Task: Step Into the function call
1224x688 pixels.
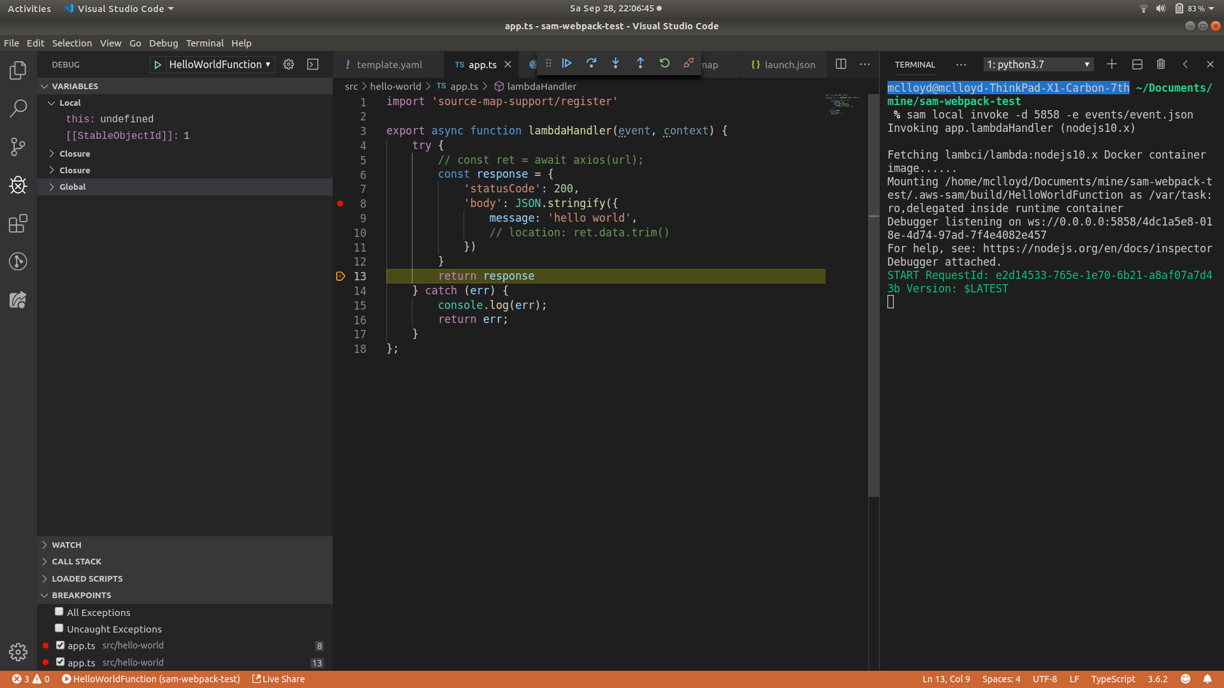Action: click(616, 64)
